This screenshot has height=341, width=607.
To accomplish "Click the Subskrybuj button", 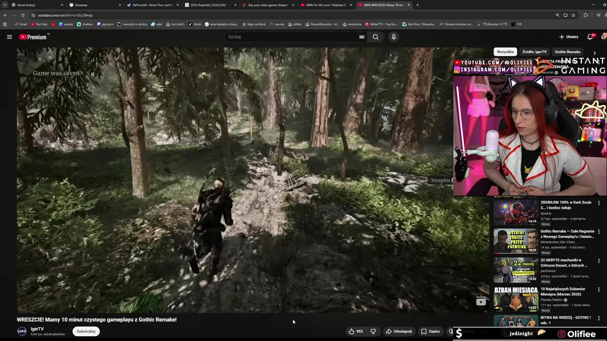I will pyautogui.click(x=86, y=332).
